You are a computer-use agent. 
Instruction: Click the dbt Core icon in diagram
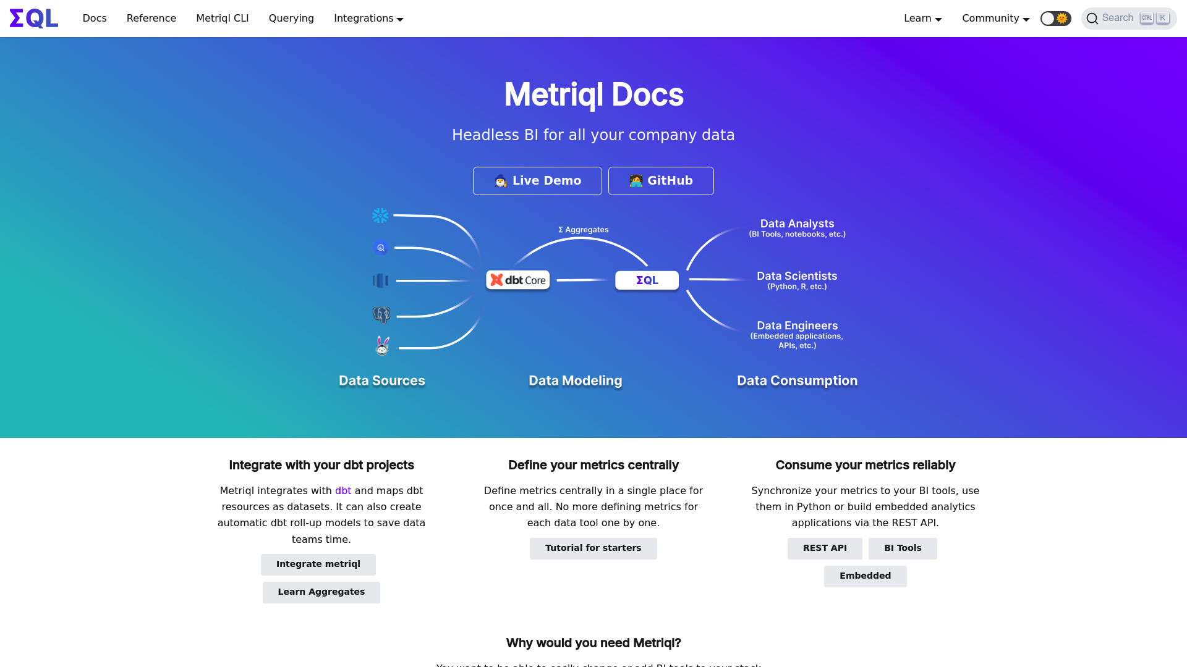517,279
